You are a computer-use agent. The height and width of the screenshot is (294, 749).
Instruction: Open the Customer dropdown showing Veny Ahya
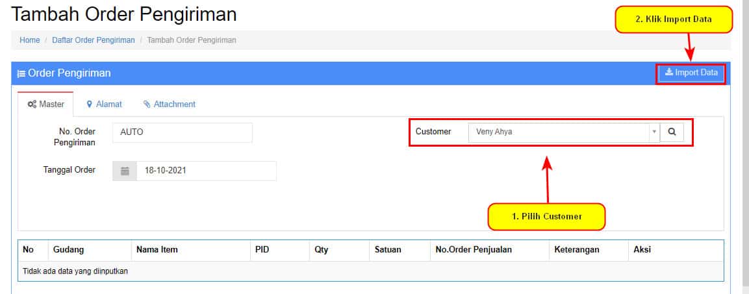tap(557, 132)
